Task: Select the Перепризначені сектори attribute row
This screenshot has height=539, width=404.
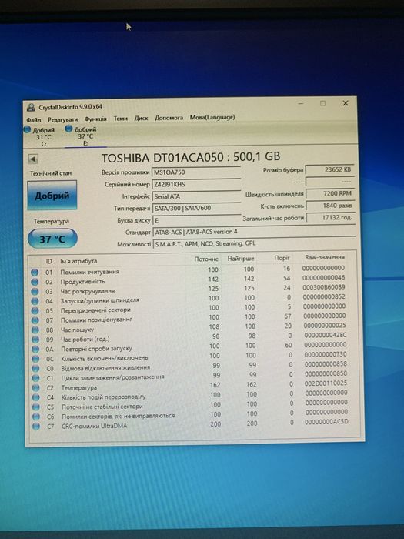Action: [x=190, y=309]
